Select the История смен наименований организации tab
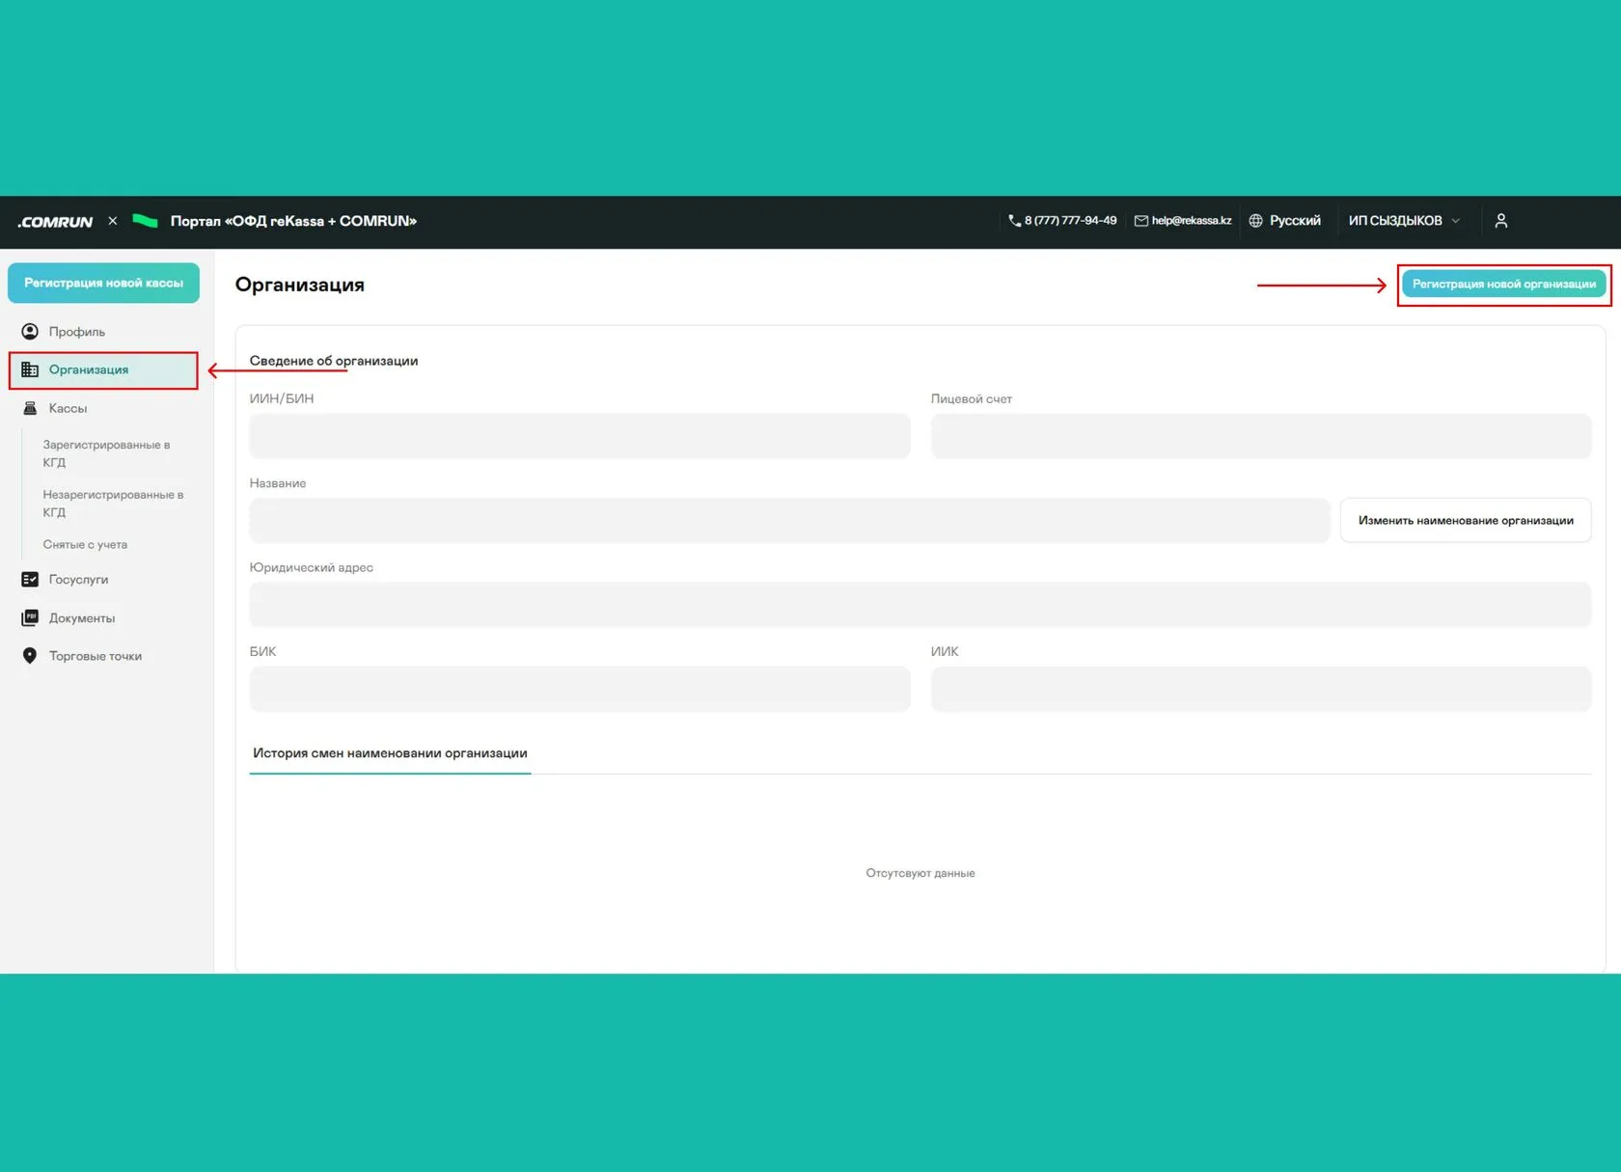Image resolution: width=1621 pixels, height=1172 pixels. [x=390, y=753]
